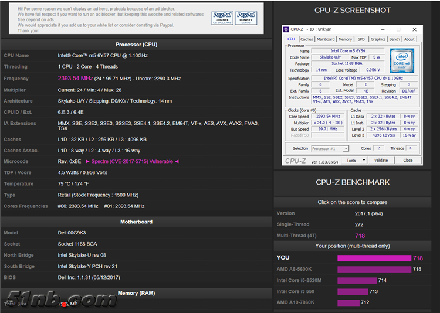Viewport: 440px width, 313px height.
Task: Click the Close button in CPU-Z
Action: click(x=407, y=160)
